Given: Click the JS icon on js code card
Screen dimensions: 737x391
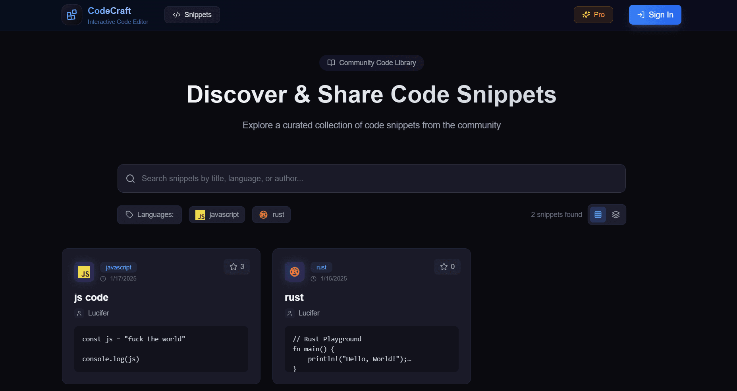Looking at the screenshot, I should pyautogui.click(x=84, y=272).
